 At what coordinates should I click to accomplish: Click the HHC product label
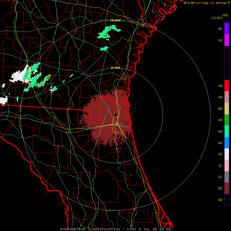pos(225,15)
